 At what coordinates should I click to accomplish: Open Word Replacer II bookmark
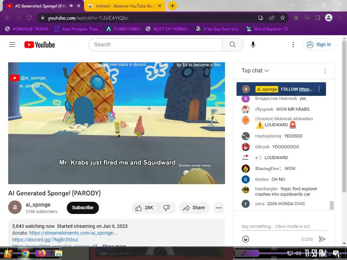point(267,29)
